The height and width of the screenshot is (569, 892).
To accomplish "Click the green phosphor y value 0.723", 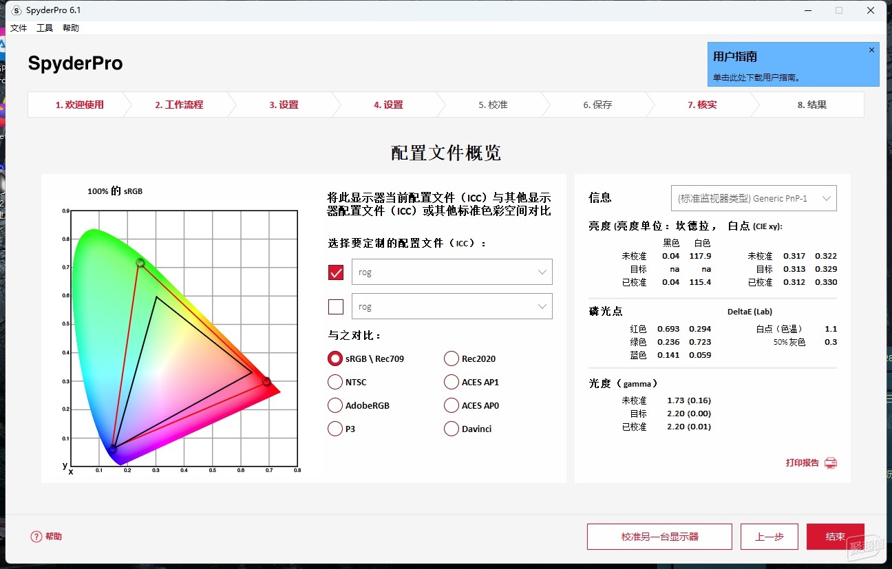I will click(x=700, y=342).
